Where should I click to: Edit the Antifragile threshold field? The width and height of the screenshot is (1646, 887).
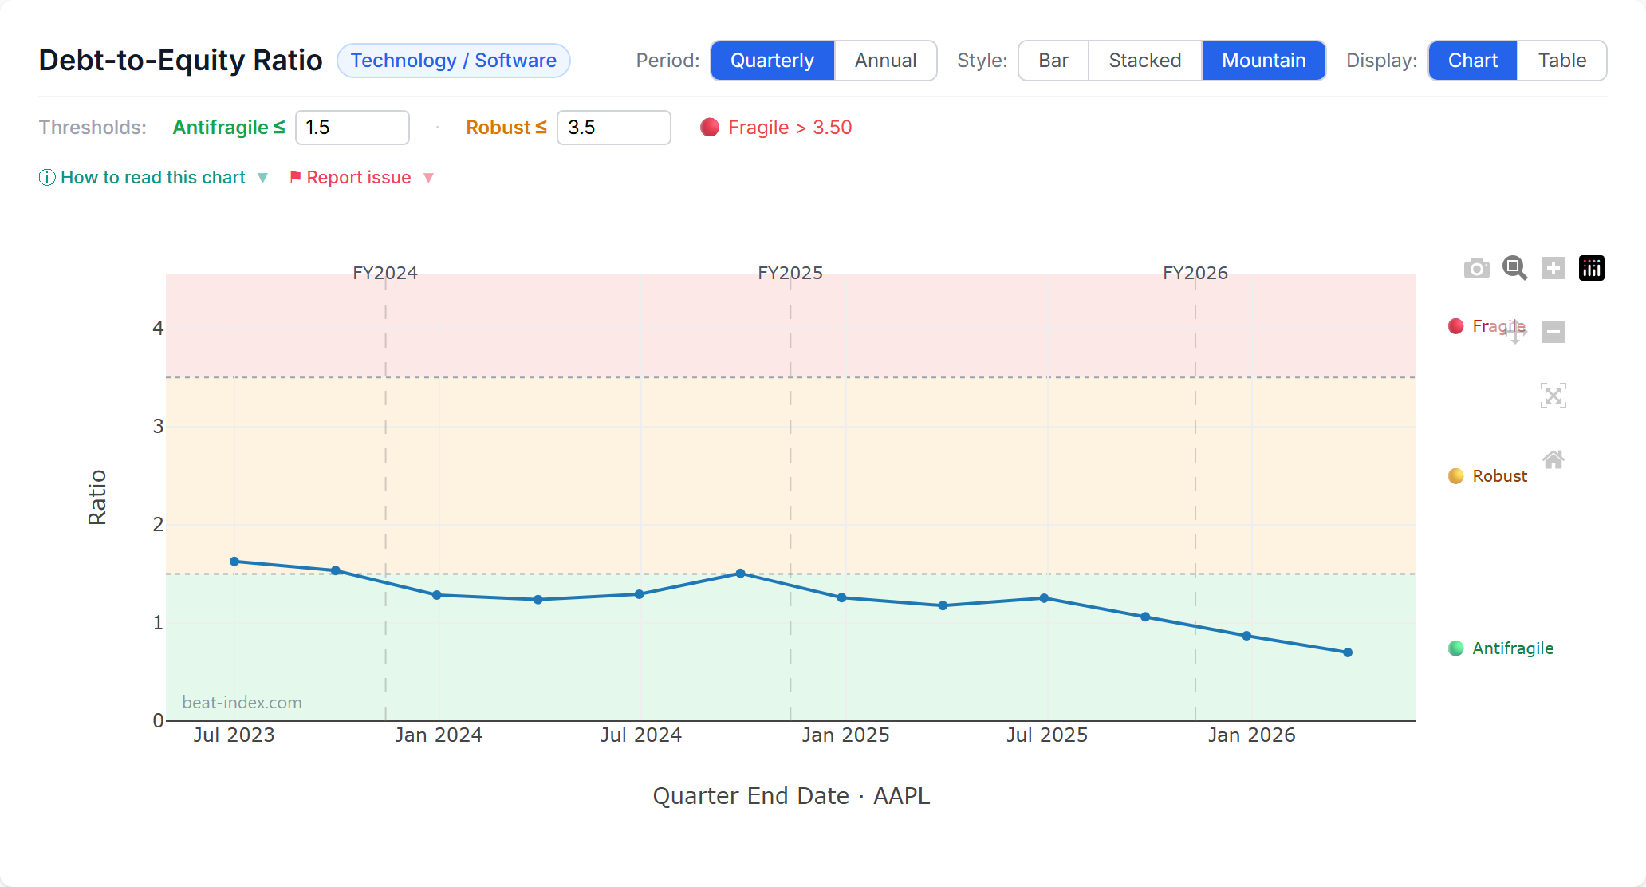point(352,128)
